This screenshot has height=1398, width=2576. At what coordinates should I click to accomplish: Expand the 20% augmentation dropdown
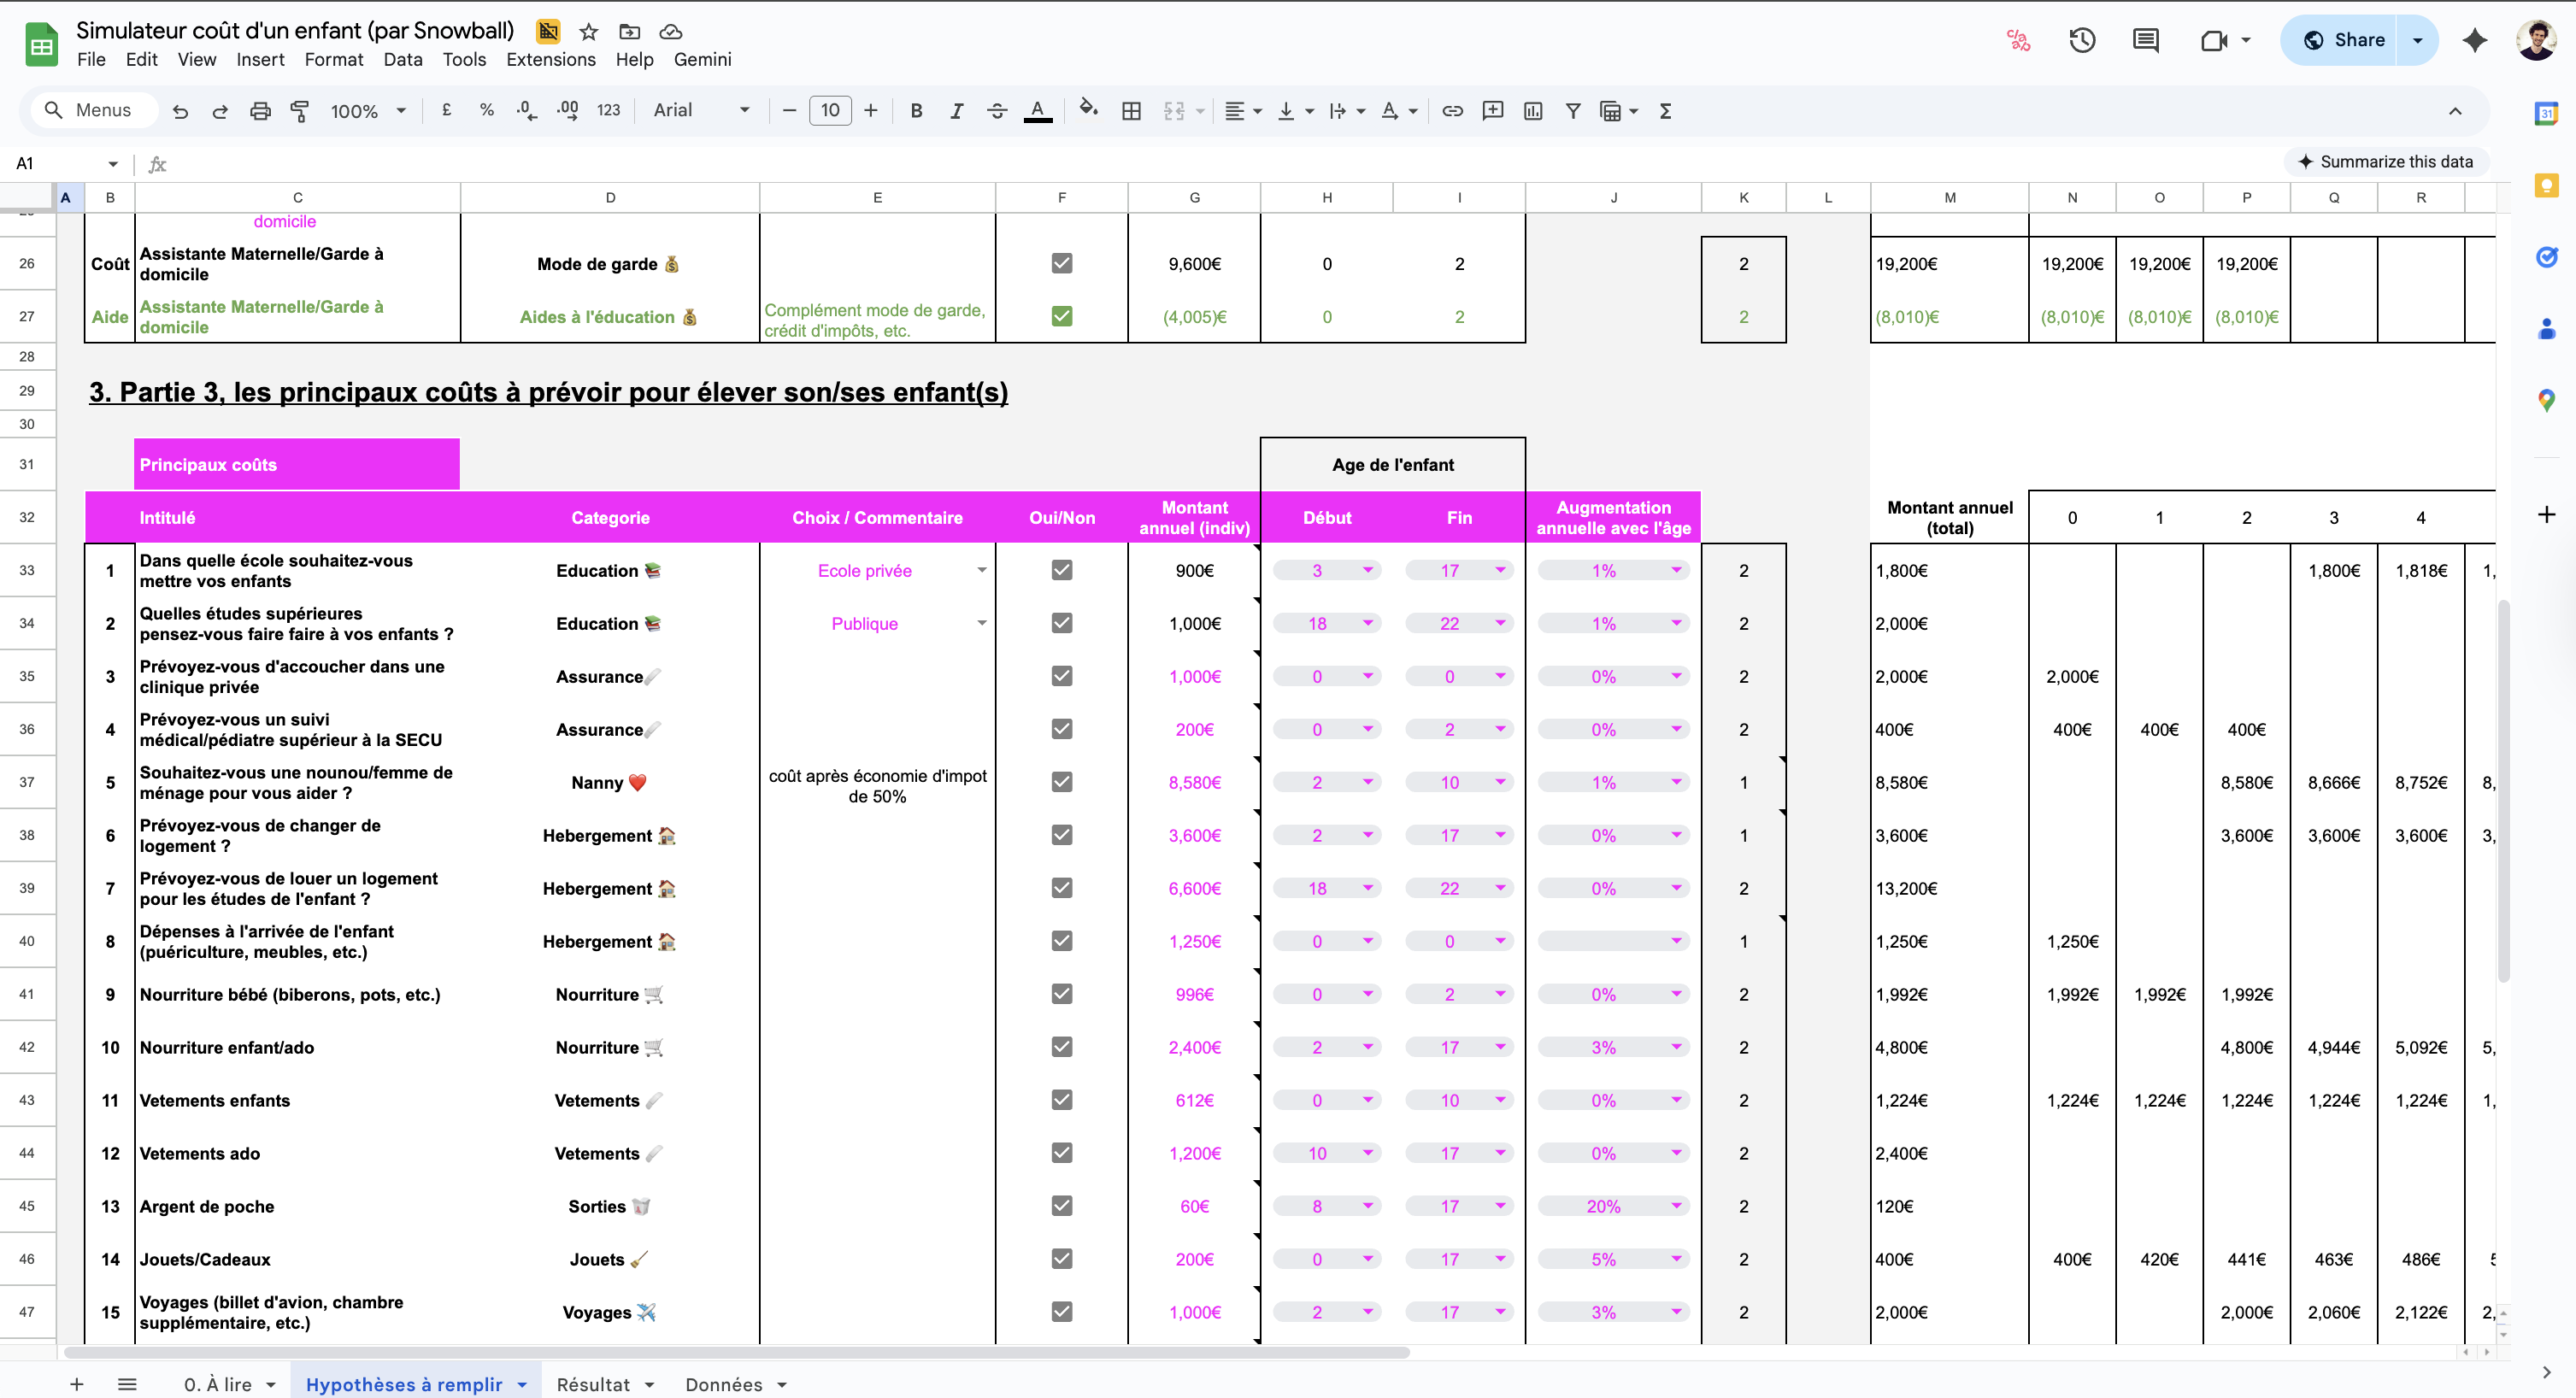click(1676, 1206)
